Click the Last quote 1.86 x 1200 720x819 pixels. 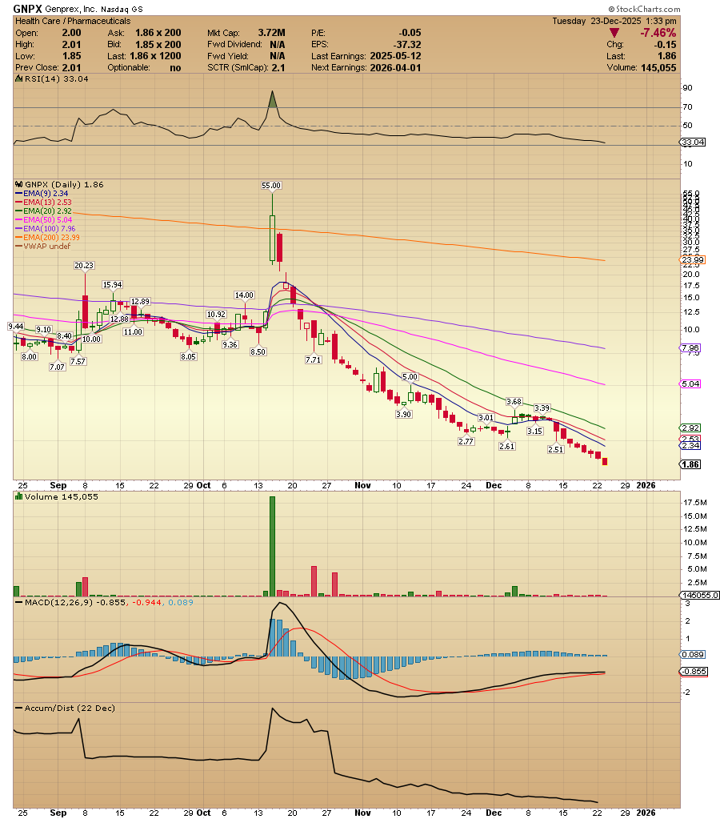[x=155, y=56]
